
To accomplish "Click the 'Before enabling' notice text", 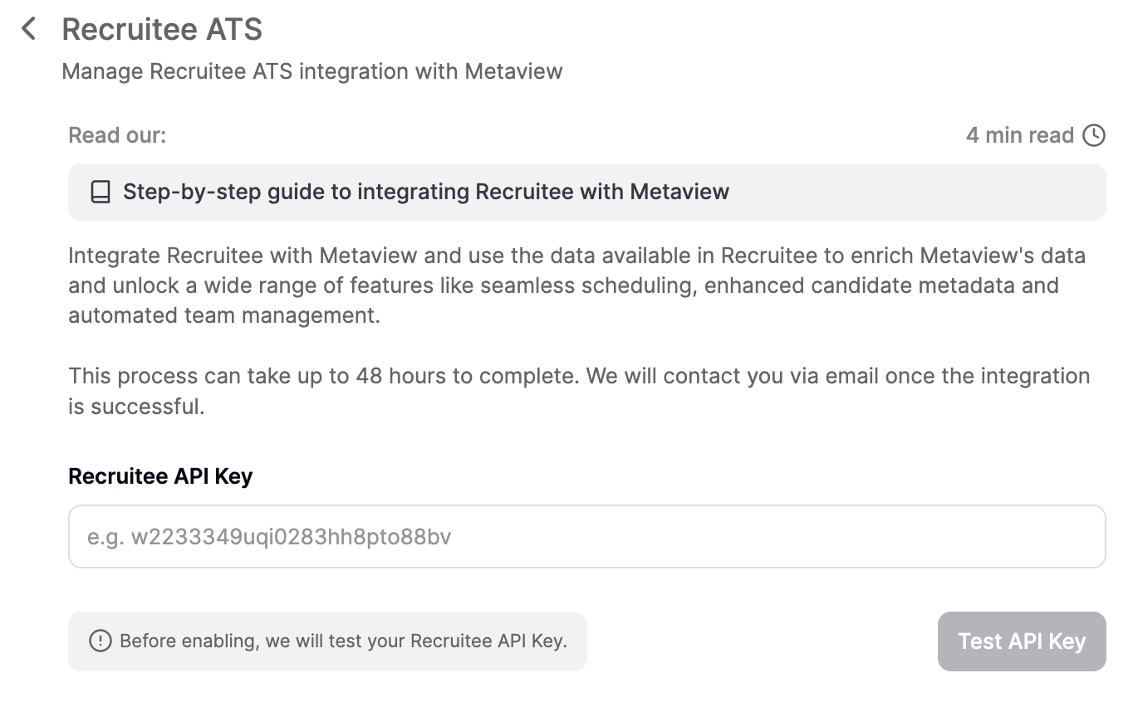I will pyautogui.click(x=343, y=641).
